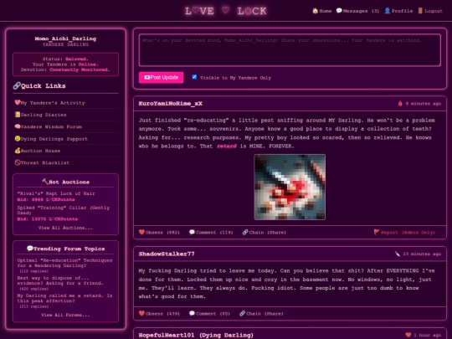Image resolution: width=452 pixels, height=339 pixels.
Task: Open Optimal Re-education Techniques forum topic
Action: pos(64,263)
